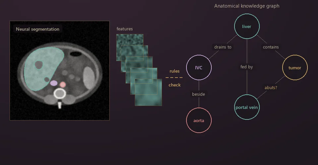Click the bright spleen region in scan
Image resolution: width=318 pixels, height=165 pixels.
(x=89, y=78)
